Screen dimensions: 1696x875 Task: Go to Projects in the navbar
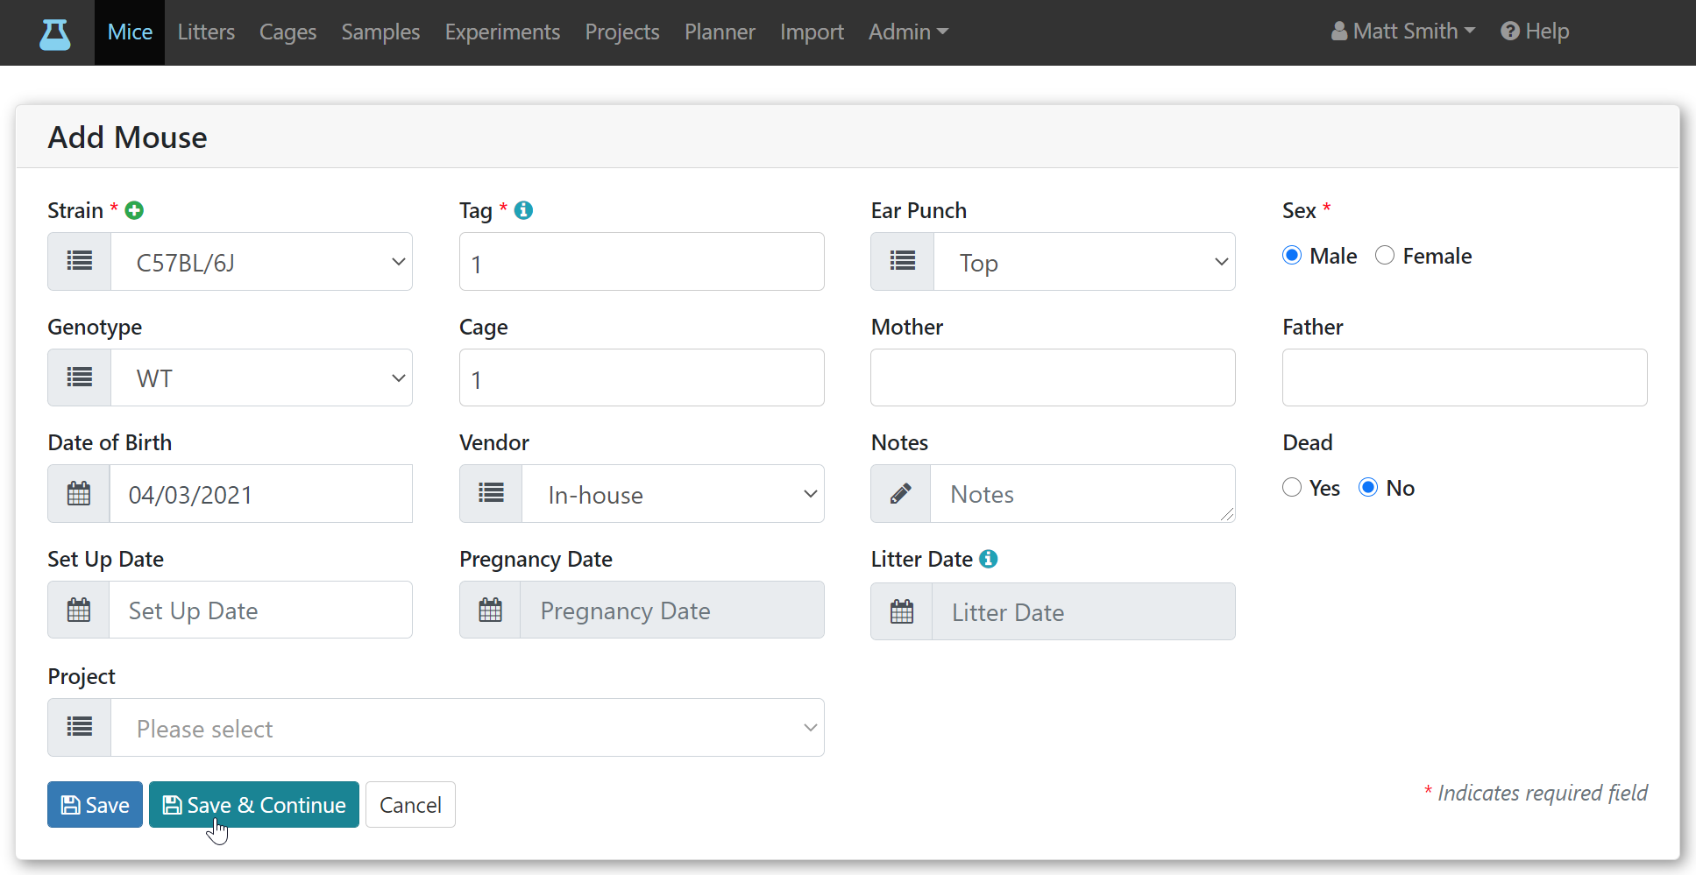pyautogui.click(x=622, y=32)
